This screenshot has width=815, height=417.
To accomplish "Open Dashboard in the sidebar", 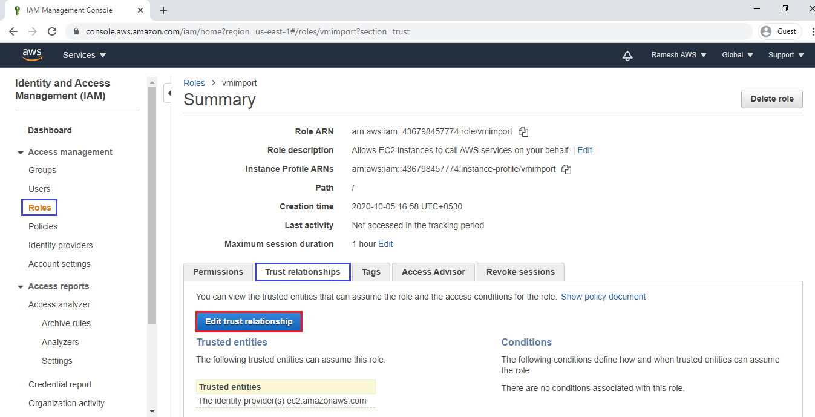I will click(x=50, y=130).
